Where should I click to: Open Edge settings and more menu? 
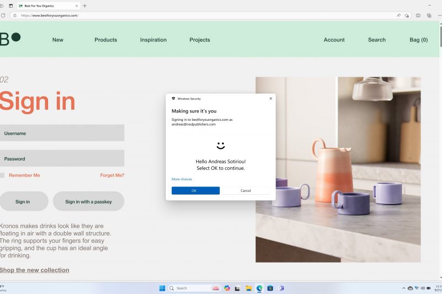point(439,15)
